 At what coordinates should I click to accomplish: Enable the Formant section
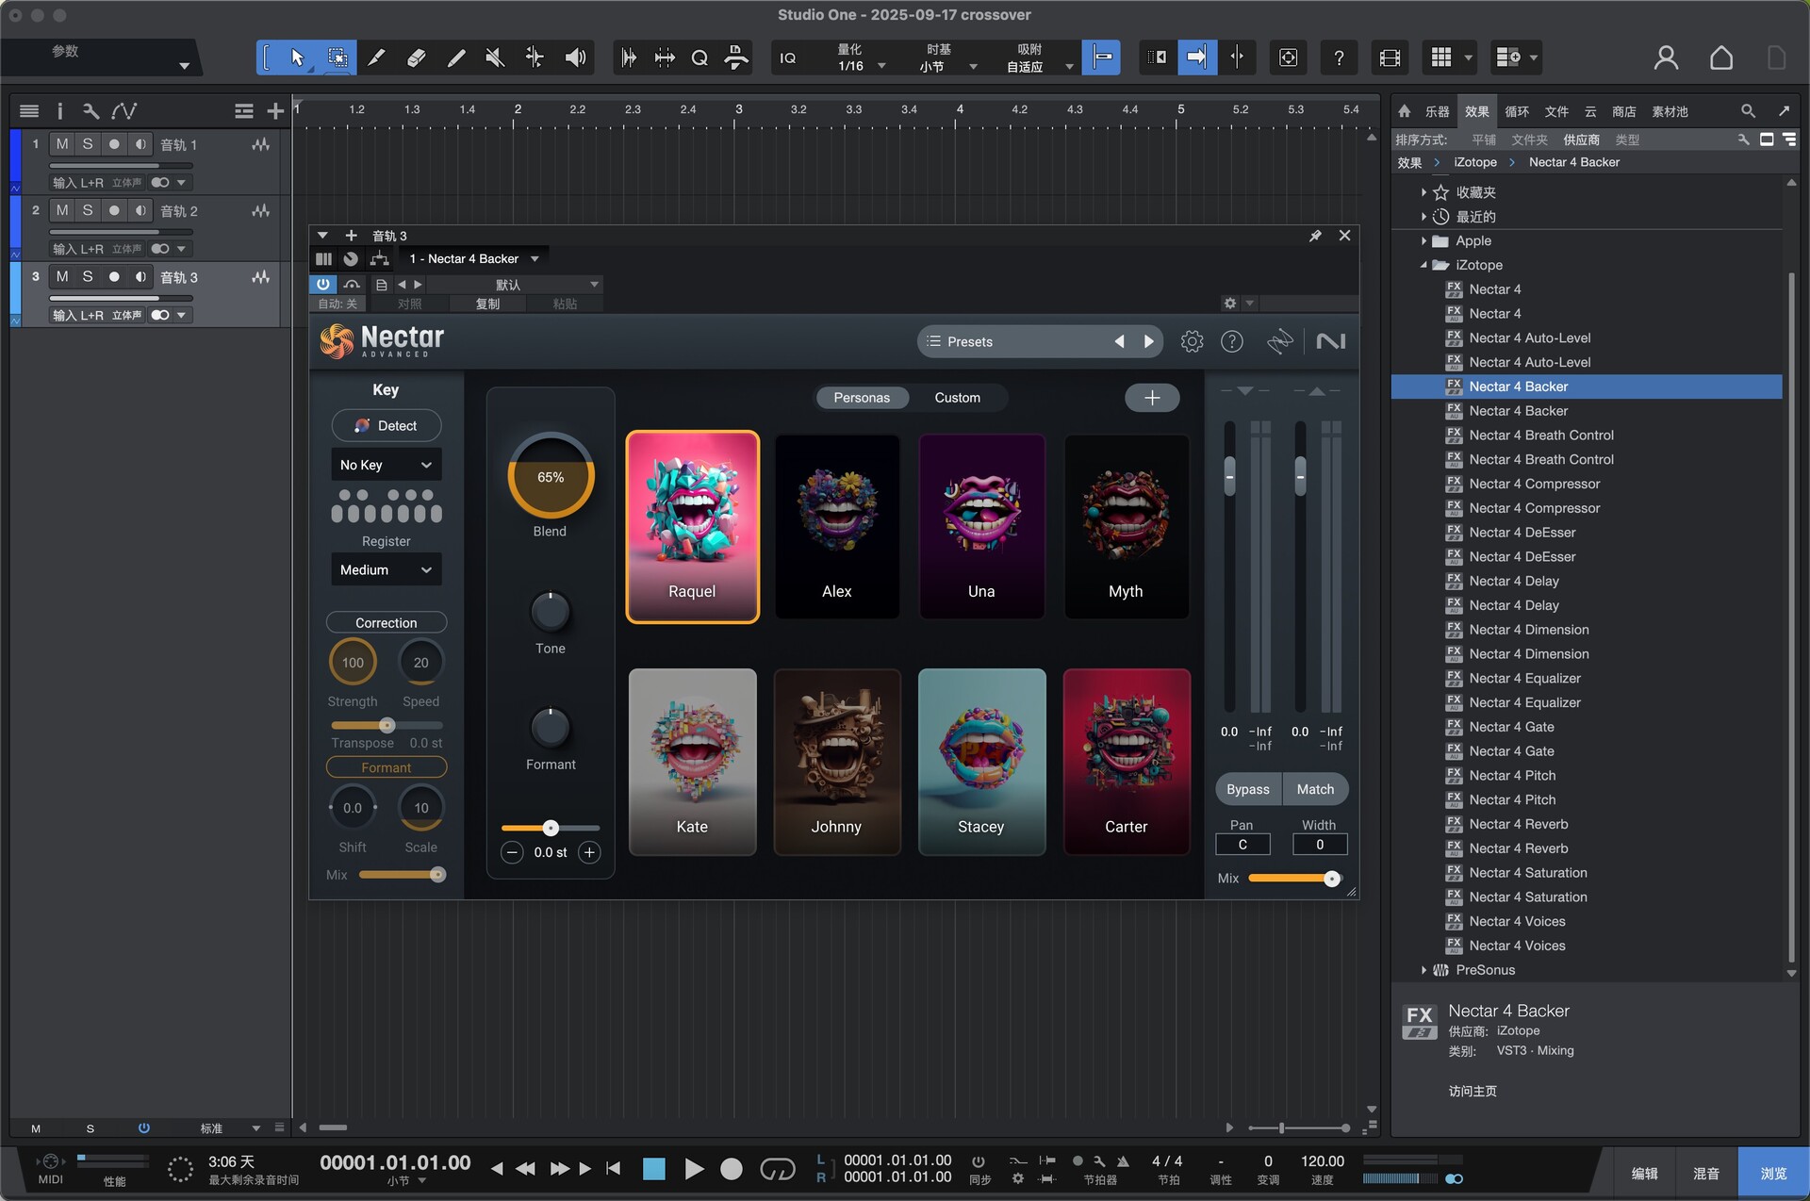click(387, 767)
